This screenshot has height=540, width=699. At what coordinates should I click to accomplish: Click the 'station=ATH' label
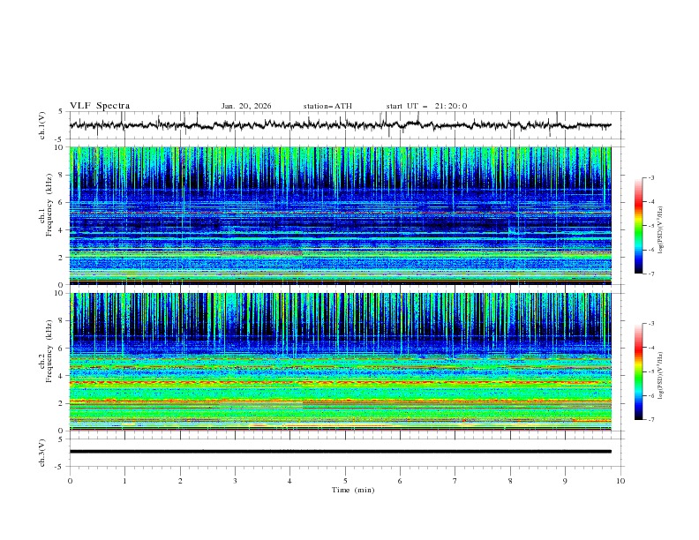[327, 106]
